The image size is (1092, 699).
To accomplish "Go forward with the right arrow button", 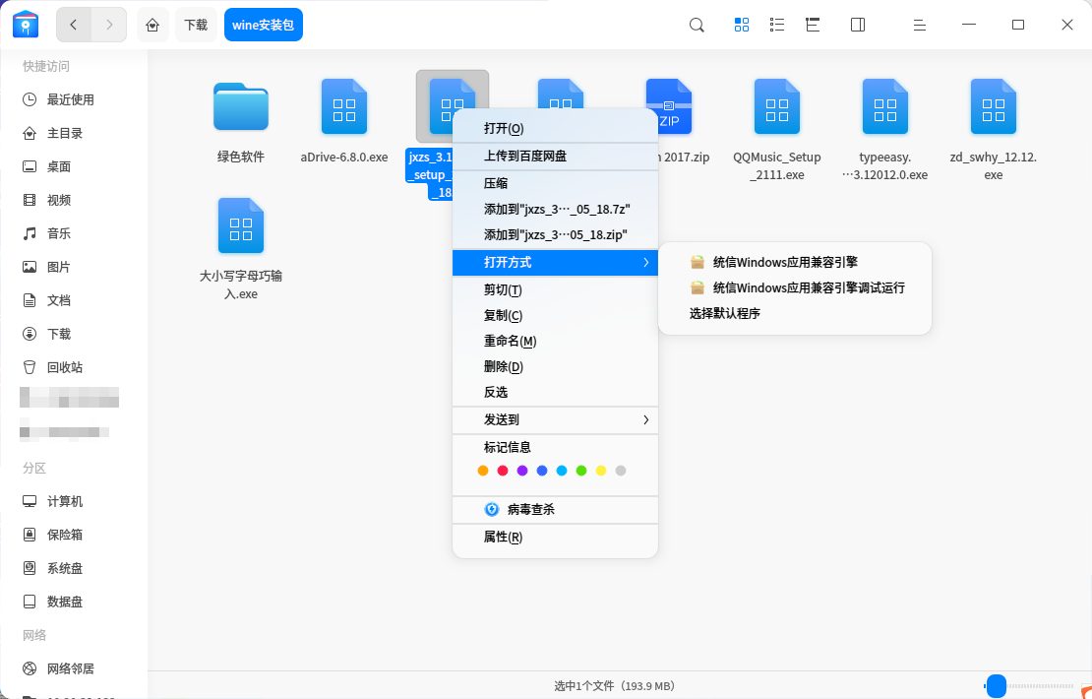I will point(109,25).
